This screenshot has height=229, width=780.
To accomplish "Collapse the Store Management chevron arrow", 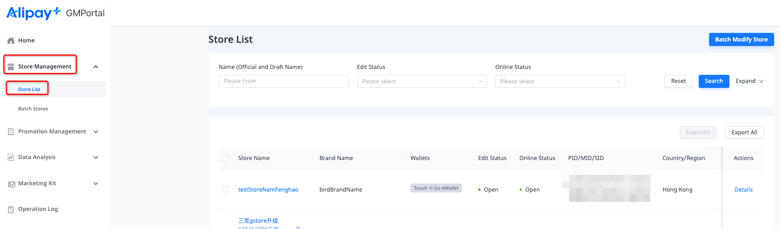I will pyautogui.click(x=96, y=67).
